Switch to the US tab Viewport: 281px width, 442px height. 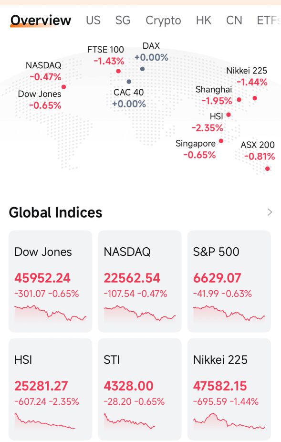click(x=94, y=21)
